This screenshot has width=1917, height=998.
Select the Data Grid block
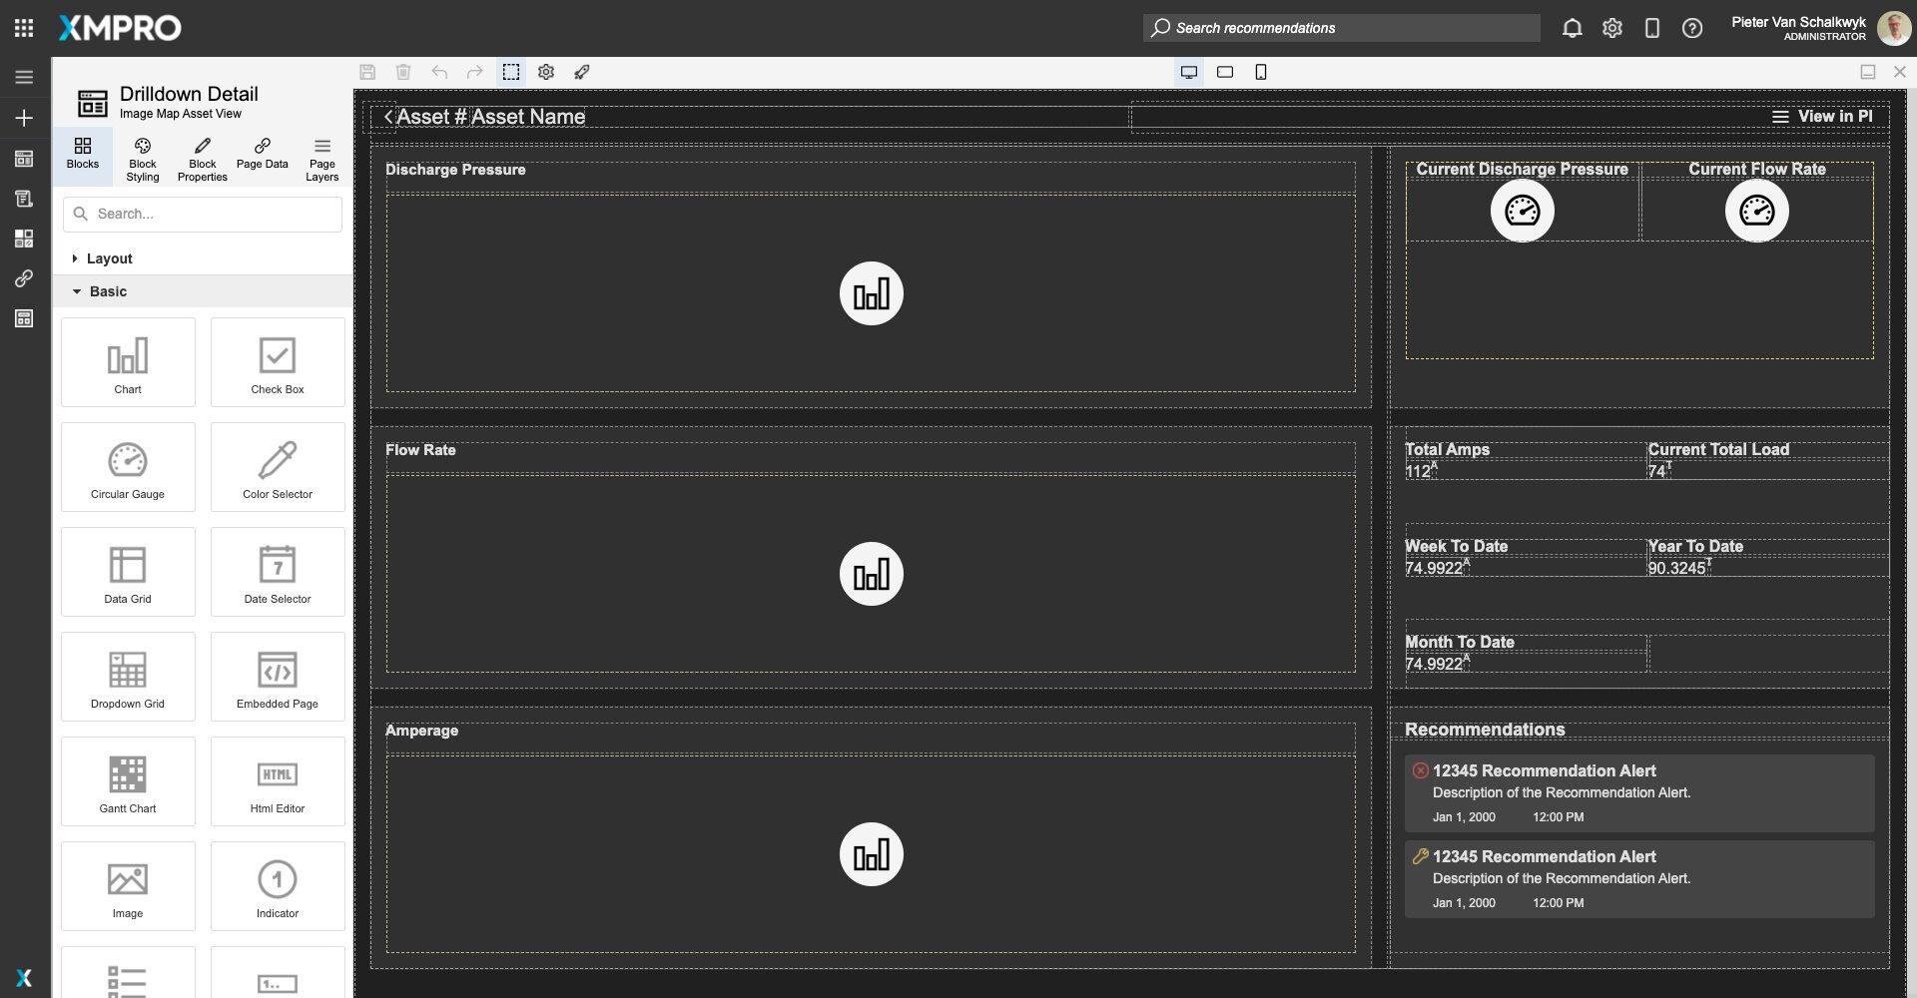[x=127, y=571]
